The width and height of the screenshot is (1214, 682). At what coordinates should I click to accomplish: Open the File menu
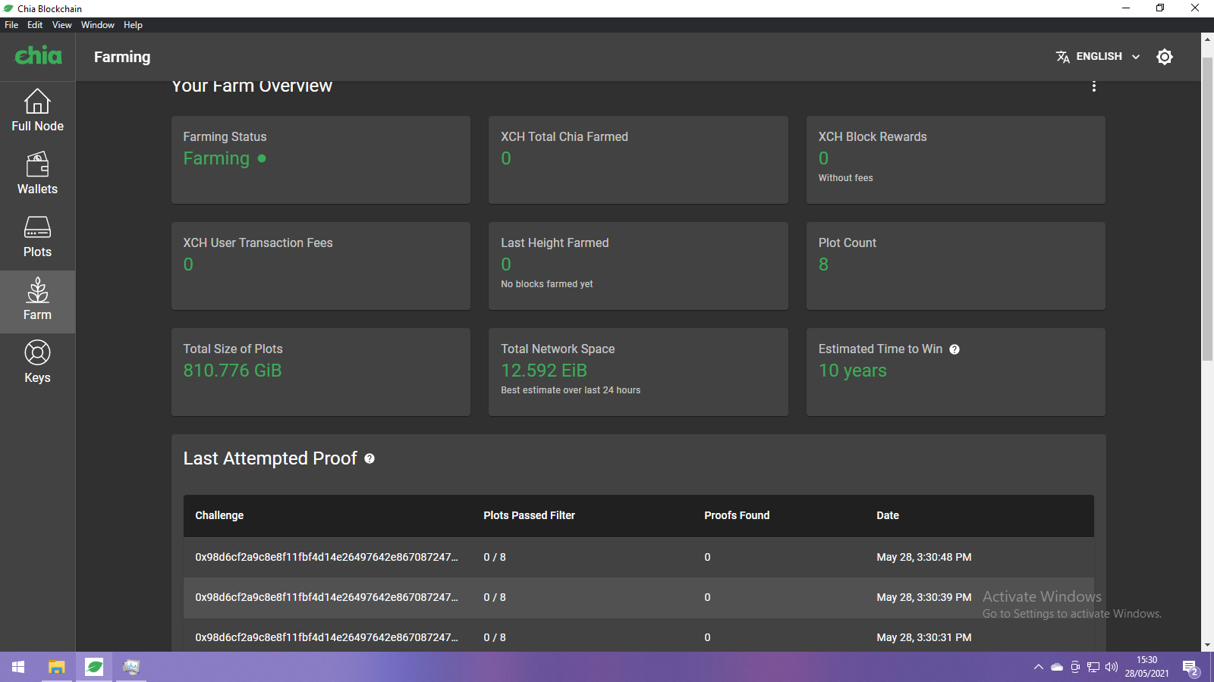pyautogui.click(x=11, y=25)
